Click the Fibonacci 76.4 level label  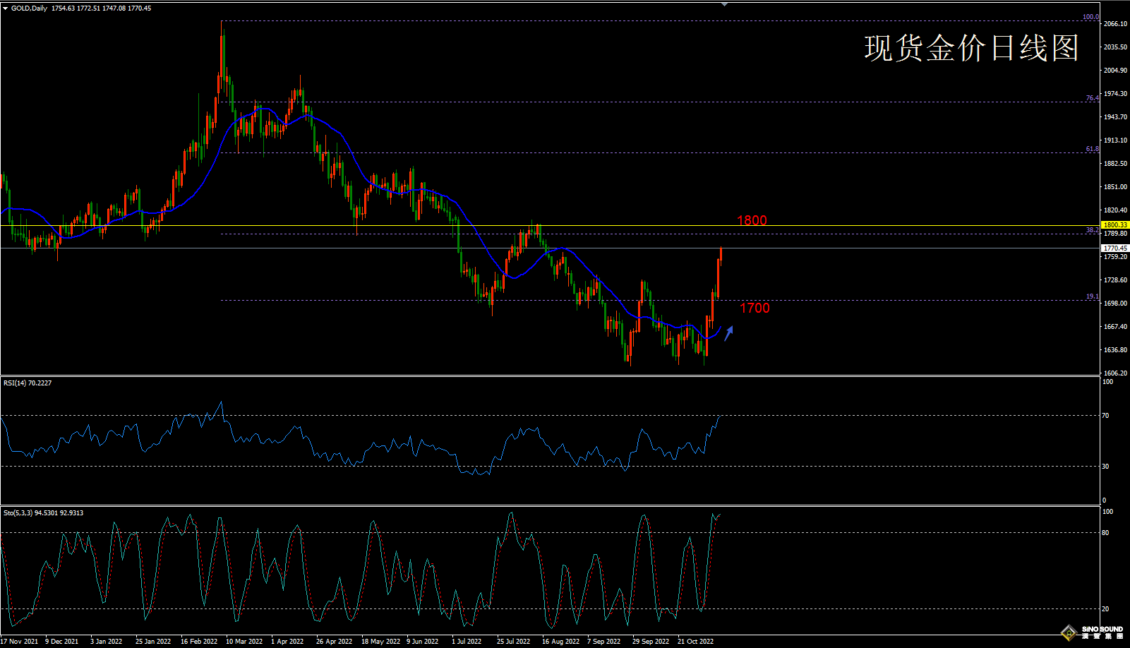[1092, 98]
